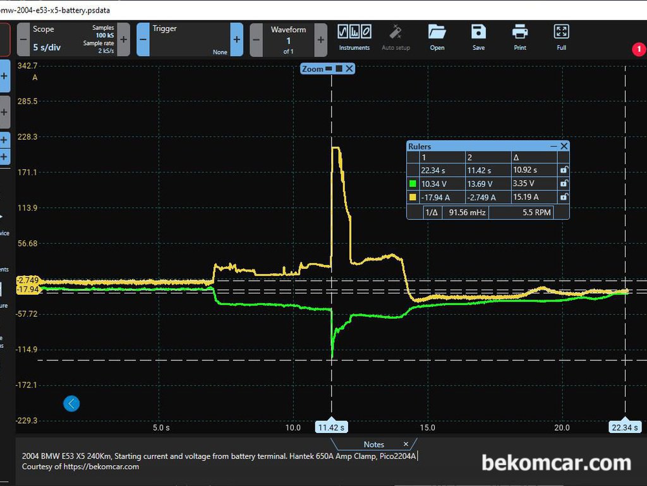Print the scope capture
Image resolution: width=647 pixels, height=486 pixels.
(x=520, y=38)
